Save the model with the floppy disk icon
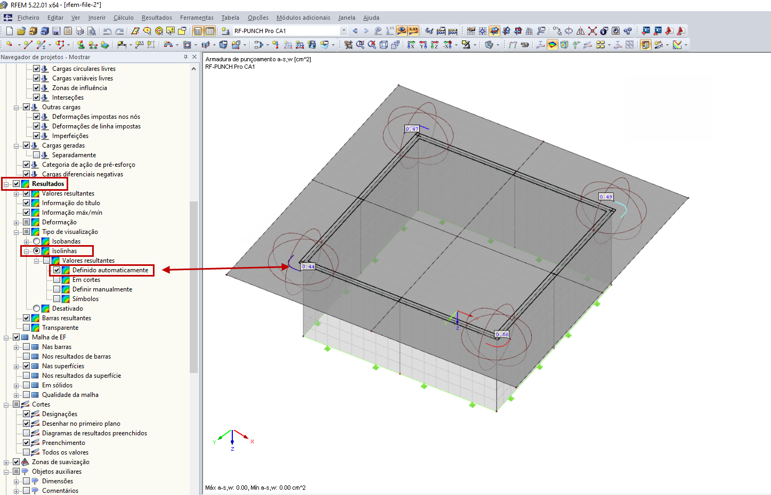Screen dimensions: 771x495 coord(56,31)
